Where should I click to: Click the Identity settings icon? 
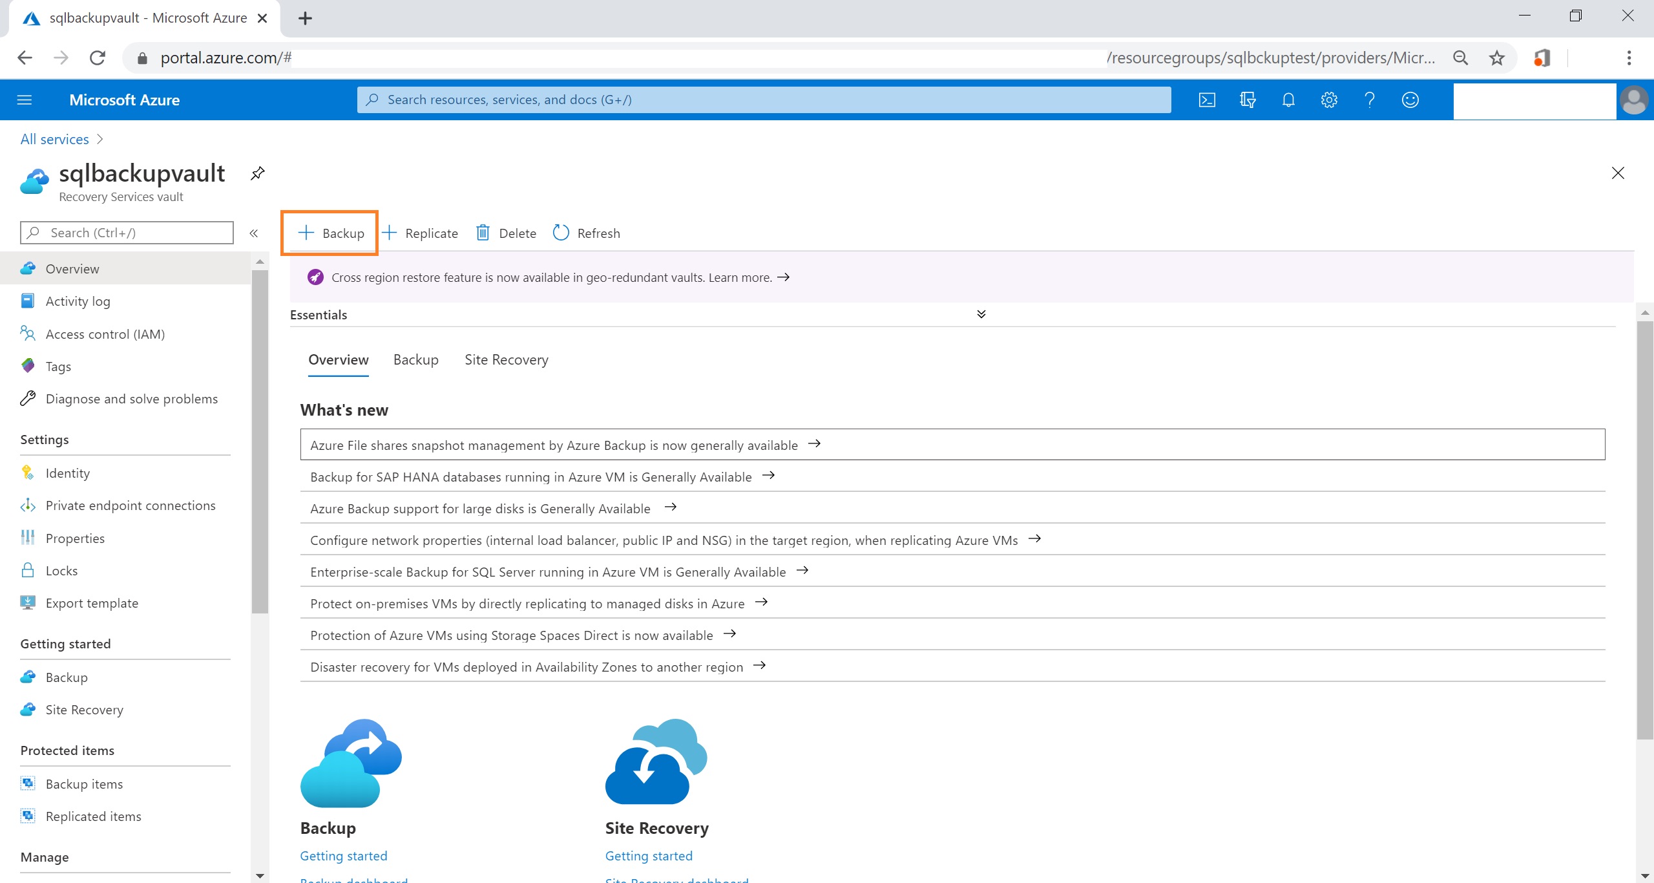(x=28, y=473)
